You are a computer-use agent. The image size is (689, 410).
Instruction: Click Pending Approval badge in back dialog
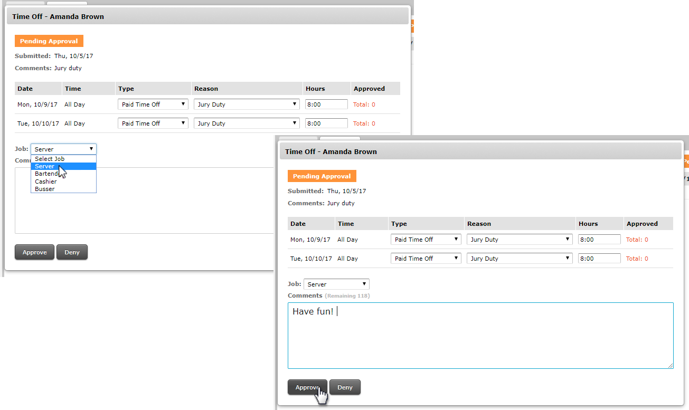point(49,41)
